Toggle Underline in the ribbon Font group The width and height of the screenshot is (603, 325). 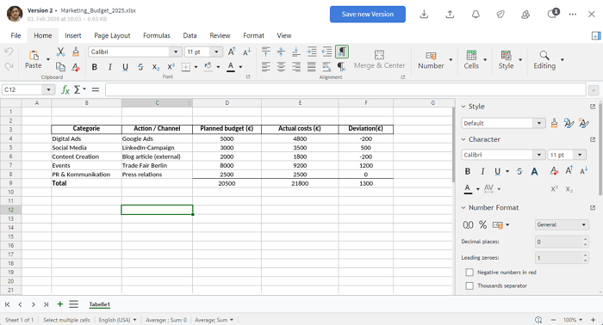(126, 67)
